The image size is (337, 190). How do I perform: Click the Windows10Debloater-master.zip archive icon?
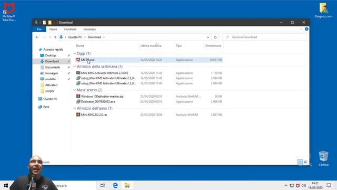tap(78, 96)
